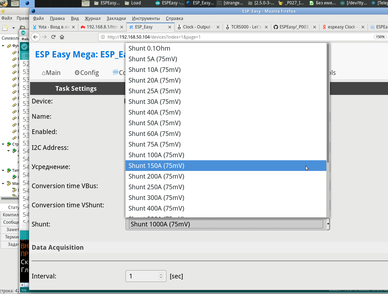Pick Shunt 400A (75mV) in dropdown
Screen dimensions: 388x294
click(x=156, y=208)
